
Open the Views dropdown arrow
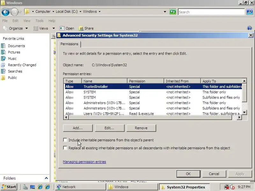pyautogui.click(x=54, y=28)
